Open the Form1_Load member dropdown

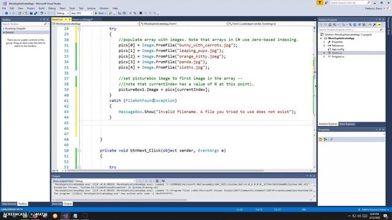pos(272,24)
